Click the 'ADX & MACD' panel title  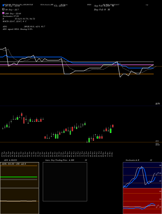10,160
